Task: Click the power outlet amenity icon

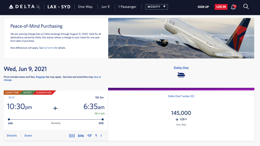Action: (x=96, y=136)
